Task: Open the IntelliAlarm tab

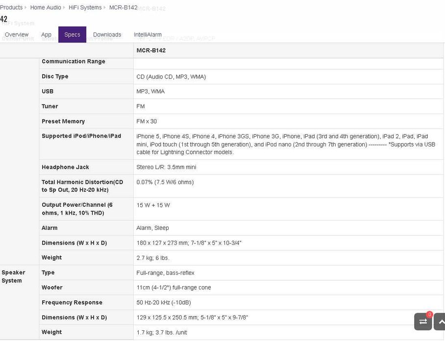Action: [x=148, y=35]
